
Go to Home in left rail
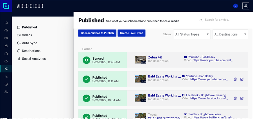(6, 23)
